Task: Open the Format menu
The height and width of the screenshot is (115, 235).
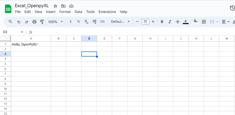Action: click(x=65, y=12)
